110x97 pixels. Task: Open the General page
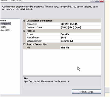tap(3, 20)
